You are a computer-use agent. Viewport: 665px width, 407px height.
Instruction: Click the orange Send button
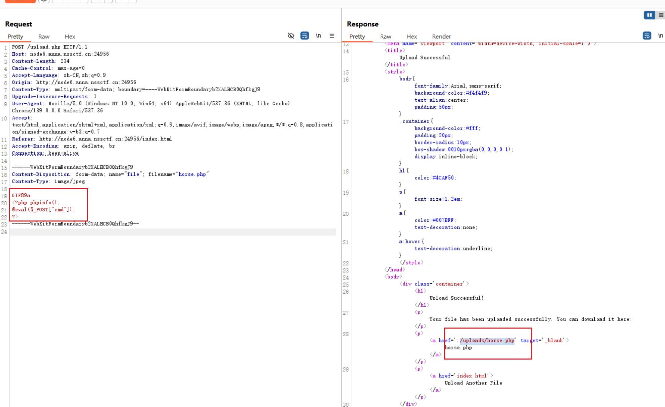[20, 1]
